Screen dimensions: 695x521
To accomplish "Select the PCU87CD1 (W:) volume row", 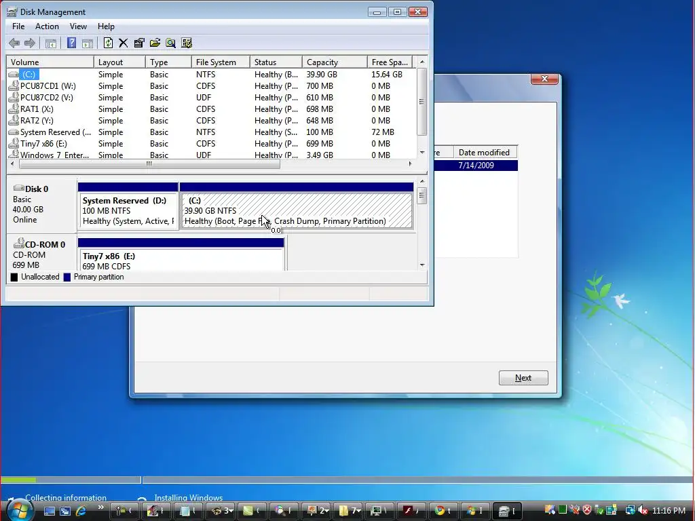I will pos(212,86).
